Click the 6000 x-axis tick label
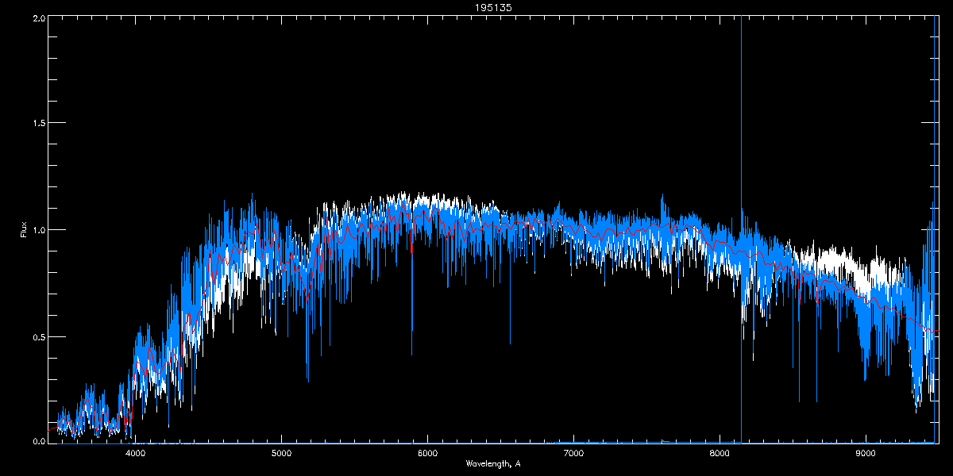The image size is (953, 476). (x=427, y=454)
